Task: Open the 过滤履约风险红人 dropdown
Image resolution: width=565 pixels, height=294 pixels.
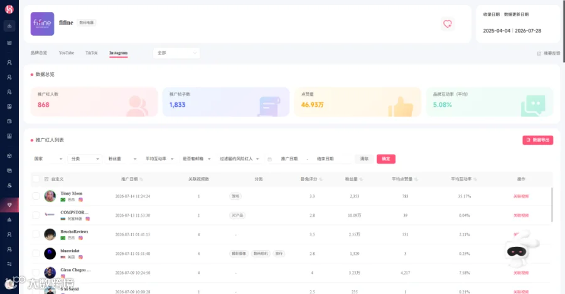Action: (x=239, y=159)
